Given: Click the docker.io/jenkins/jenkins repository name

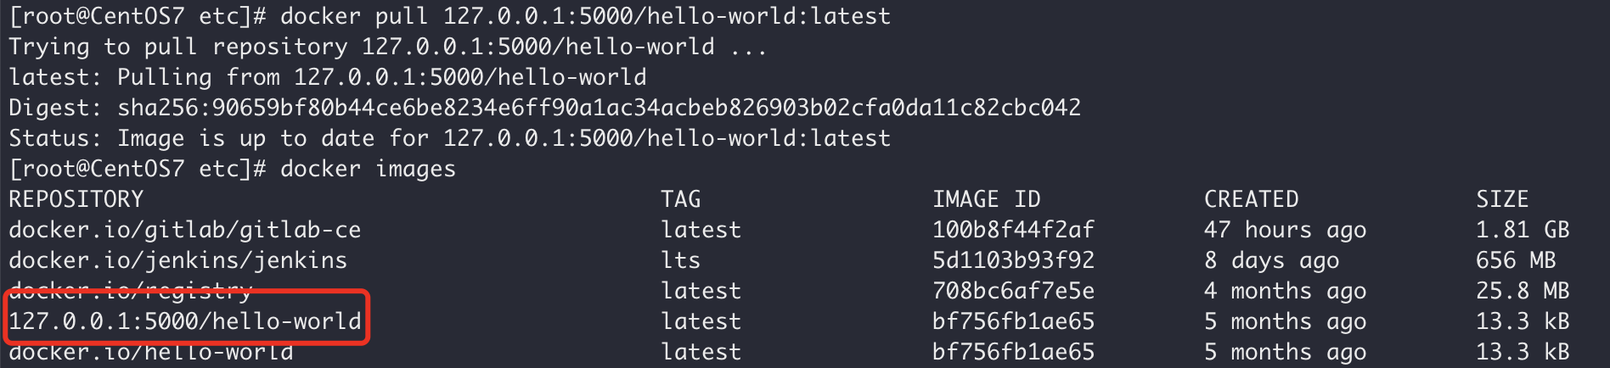Looking at the screenshot, I should tap(178, 260).
